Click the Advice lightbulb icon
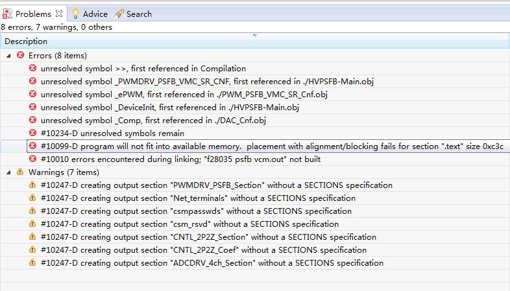This screenshot has height=291, width=510. tap(75, 14)
